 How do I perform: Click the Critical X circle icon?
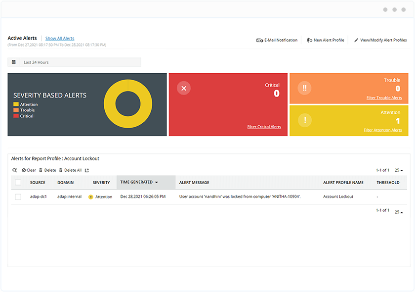point(184,88)
